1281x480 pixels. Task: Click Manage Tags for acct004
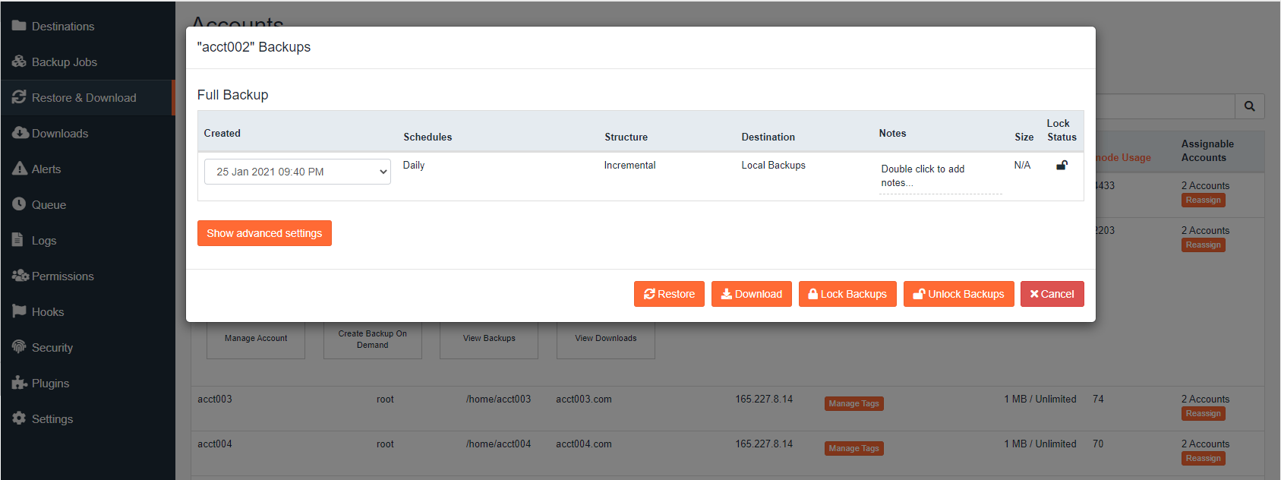pyautogui.click(x=854, y=449)
